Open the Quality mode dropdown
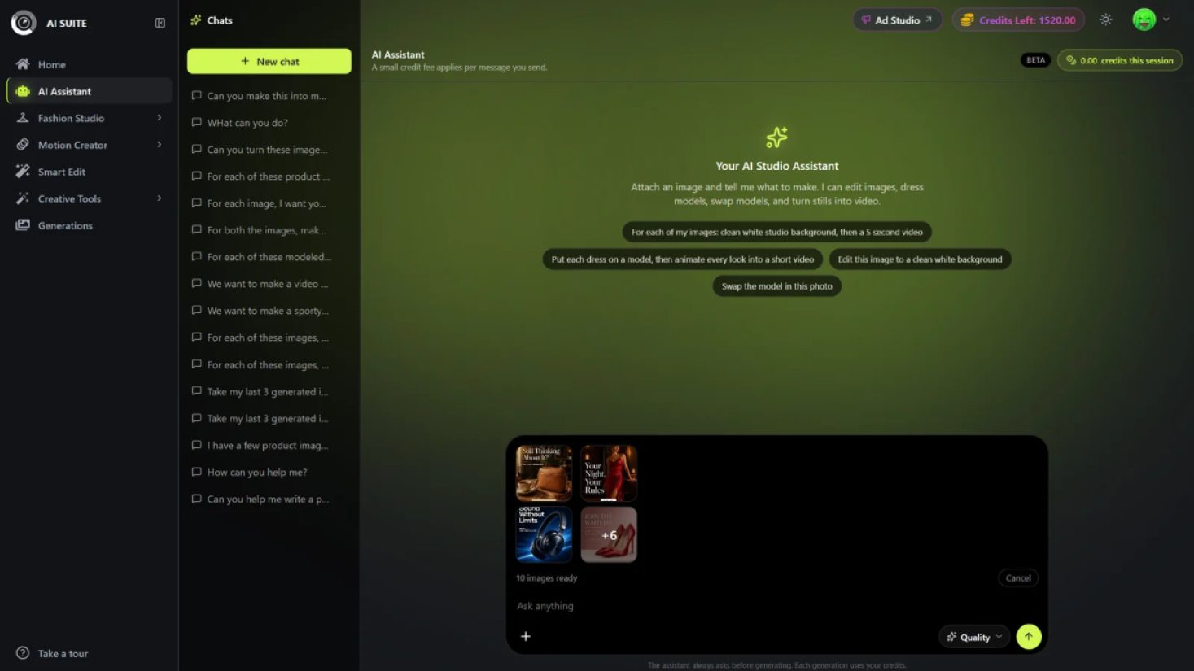The width and height of the screenshot is (1194, 671). (974, 637)
